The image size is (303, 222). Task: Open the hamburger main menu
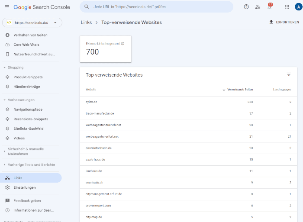(7, 7)
